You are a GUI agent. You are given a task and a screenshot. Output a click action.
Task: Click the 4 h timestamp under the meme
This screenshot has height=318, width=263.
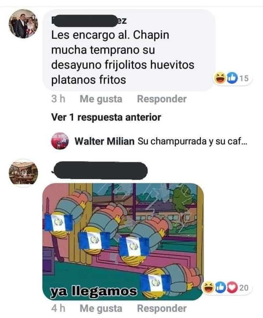point(58,308)
